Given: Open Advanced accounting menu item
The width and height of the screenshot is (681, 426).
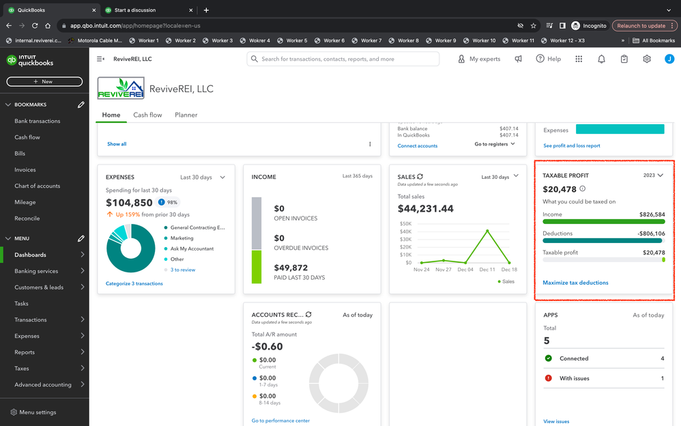Looking at the screenshot, I should click(44, 385).
